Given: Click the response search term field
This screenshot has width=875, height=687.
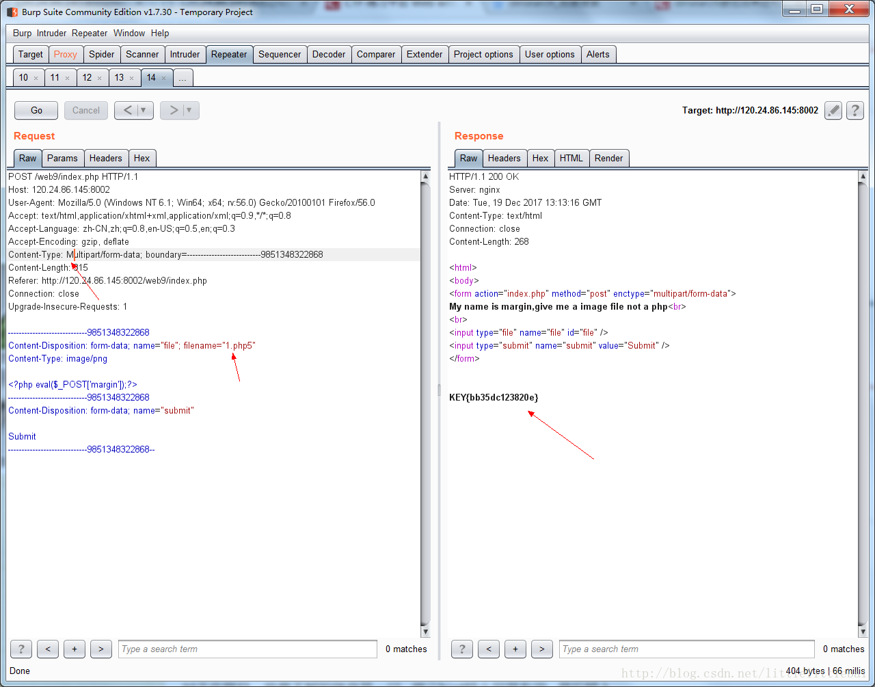Looking at the screenshot, I should pyautogui.click(x=687, y=649).
